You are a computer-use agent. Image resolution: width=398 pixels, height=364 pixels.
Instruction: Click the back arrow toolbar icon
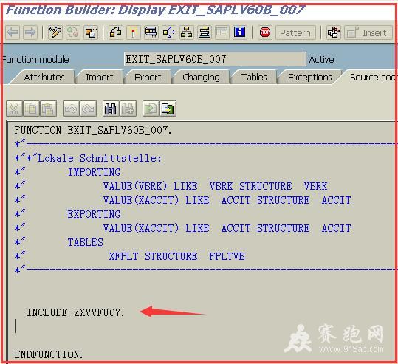pos(13,32)
